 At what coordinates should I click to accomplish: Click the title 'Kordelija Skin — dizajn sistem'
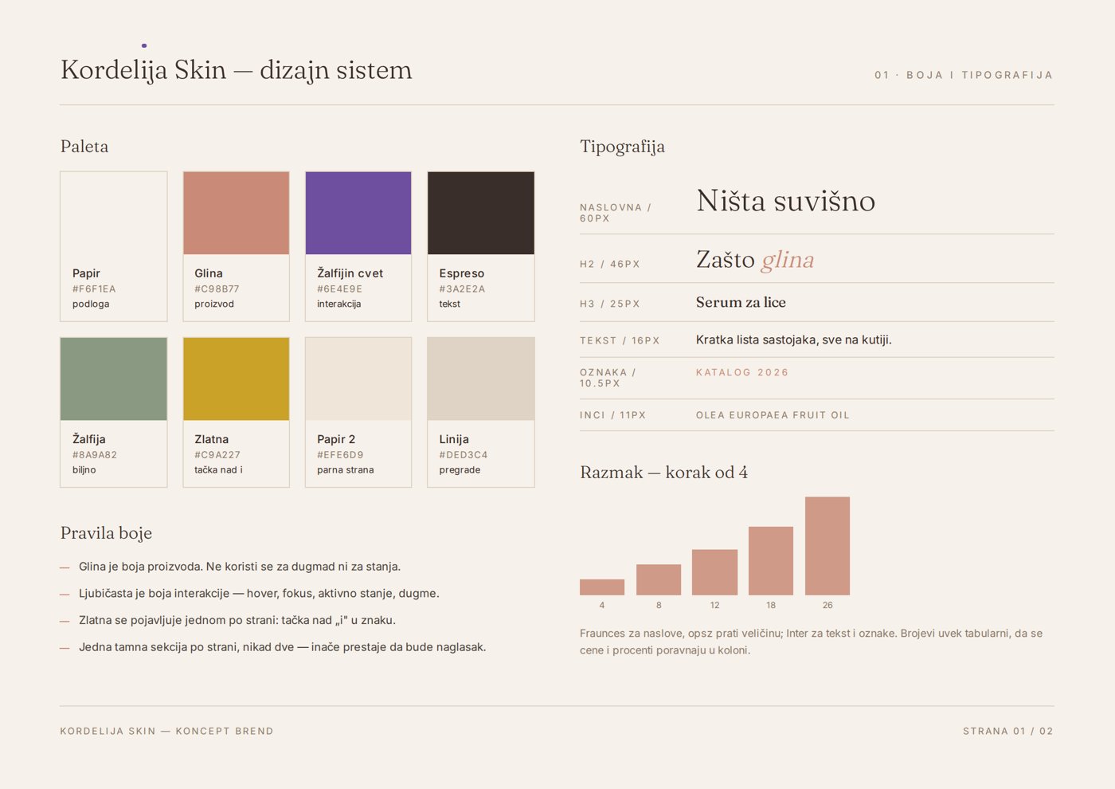pos(237,70)
